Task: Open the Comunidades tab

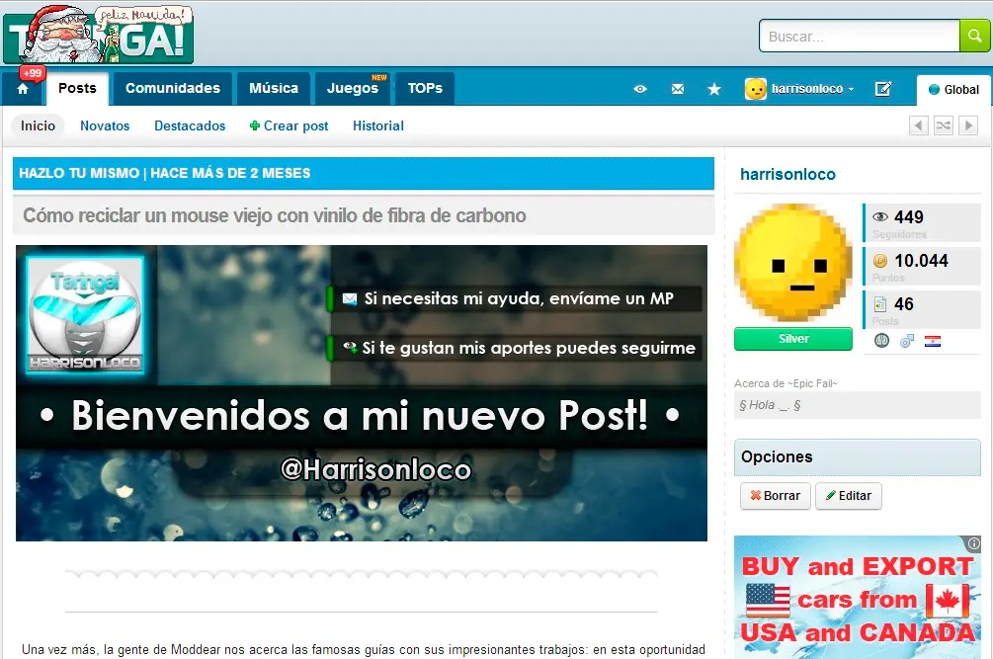Action: pos(173,89)
